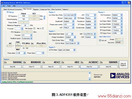The height and width of the screenshot is (99, 132).
Task: Increase Phase Value spinner
Action: (x=43, y=53)
